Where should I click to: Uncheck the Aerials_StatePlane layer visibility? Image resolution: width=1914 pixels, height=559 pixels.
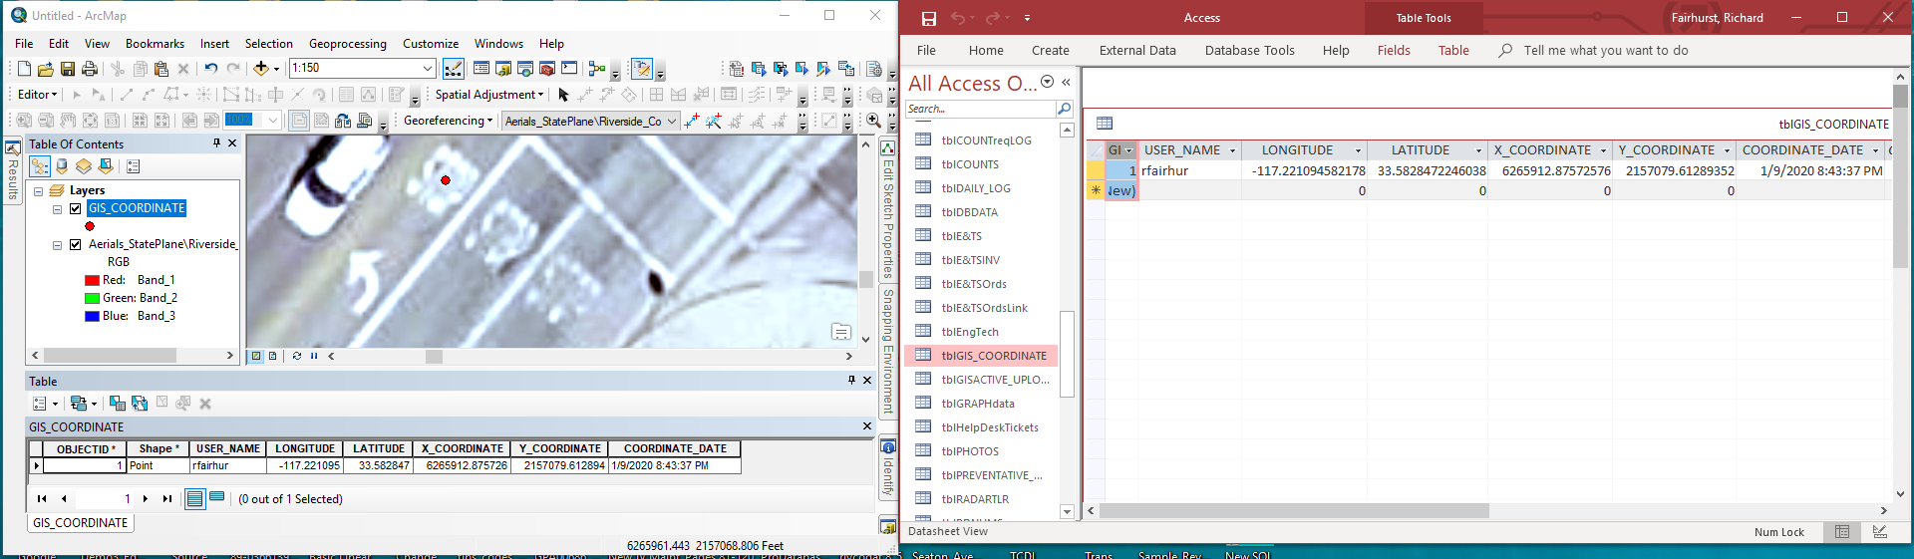[x=76, y=244]
